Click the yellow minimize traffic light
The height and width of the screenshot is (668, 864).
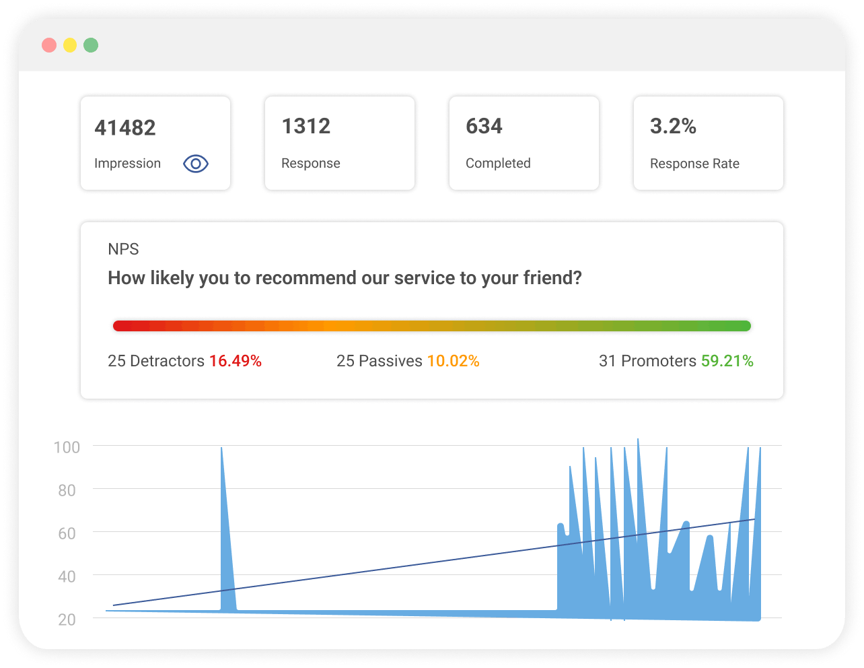click(70, 45)
